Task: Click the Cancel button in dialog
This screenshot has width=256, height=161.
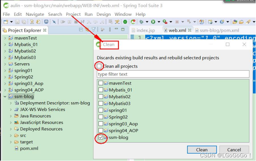Action: 234,150
